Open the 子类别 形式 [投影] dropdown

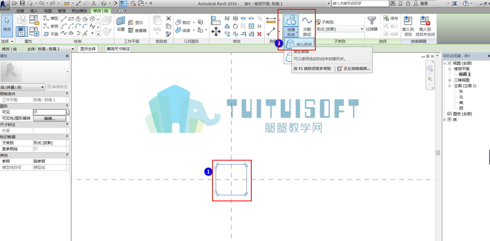tap(340, 29)
